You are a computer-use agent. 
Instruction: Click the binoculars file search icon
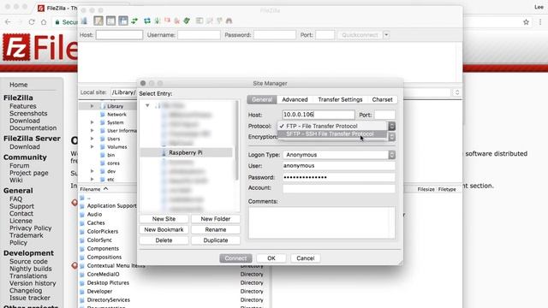pyautogui.click(x=229, y=21)
